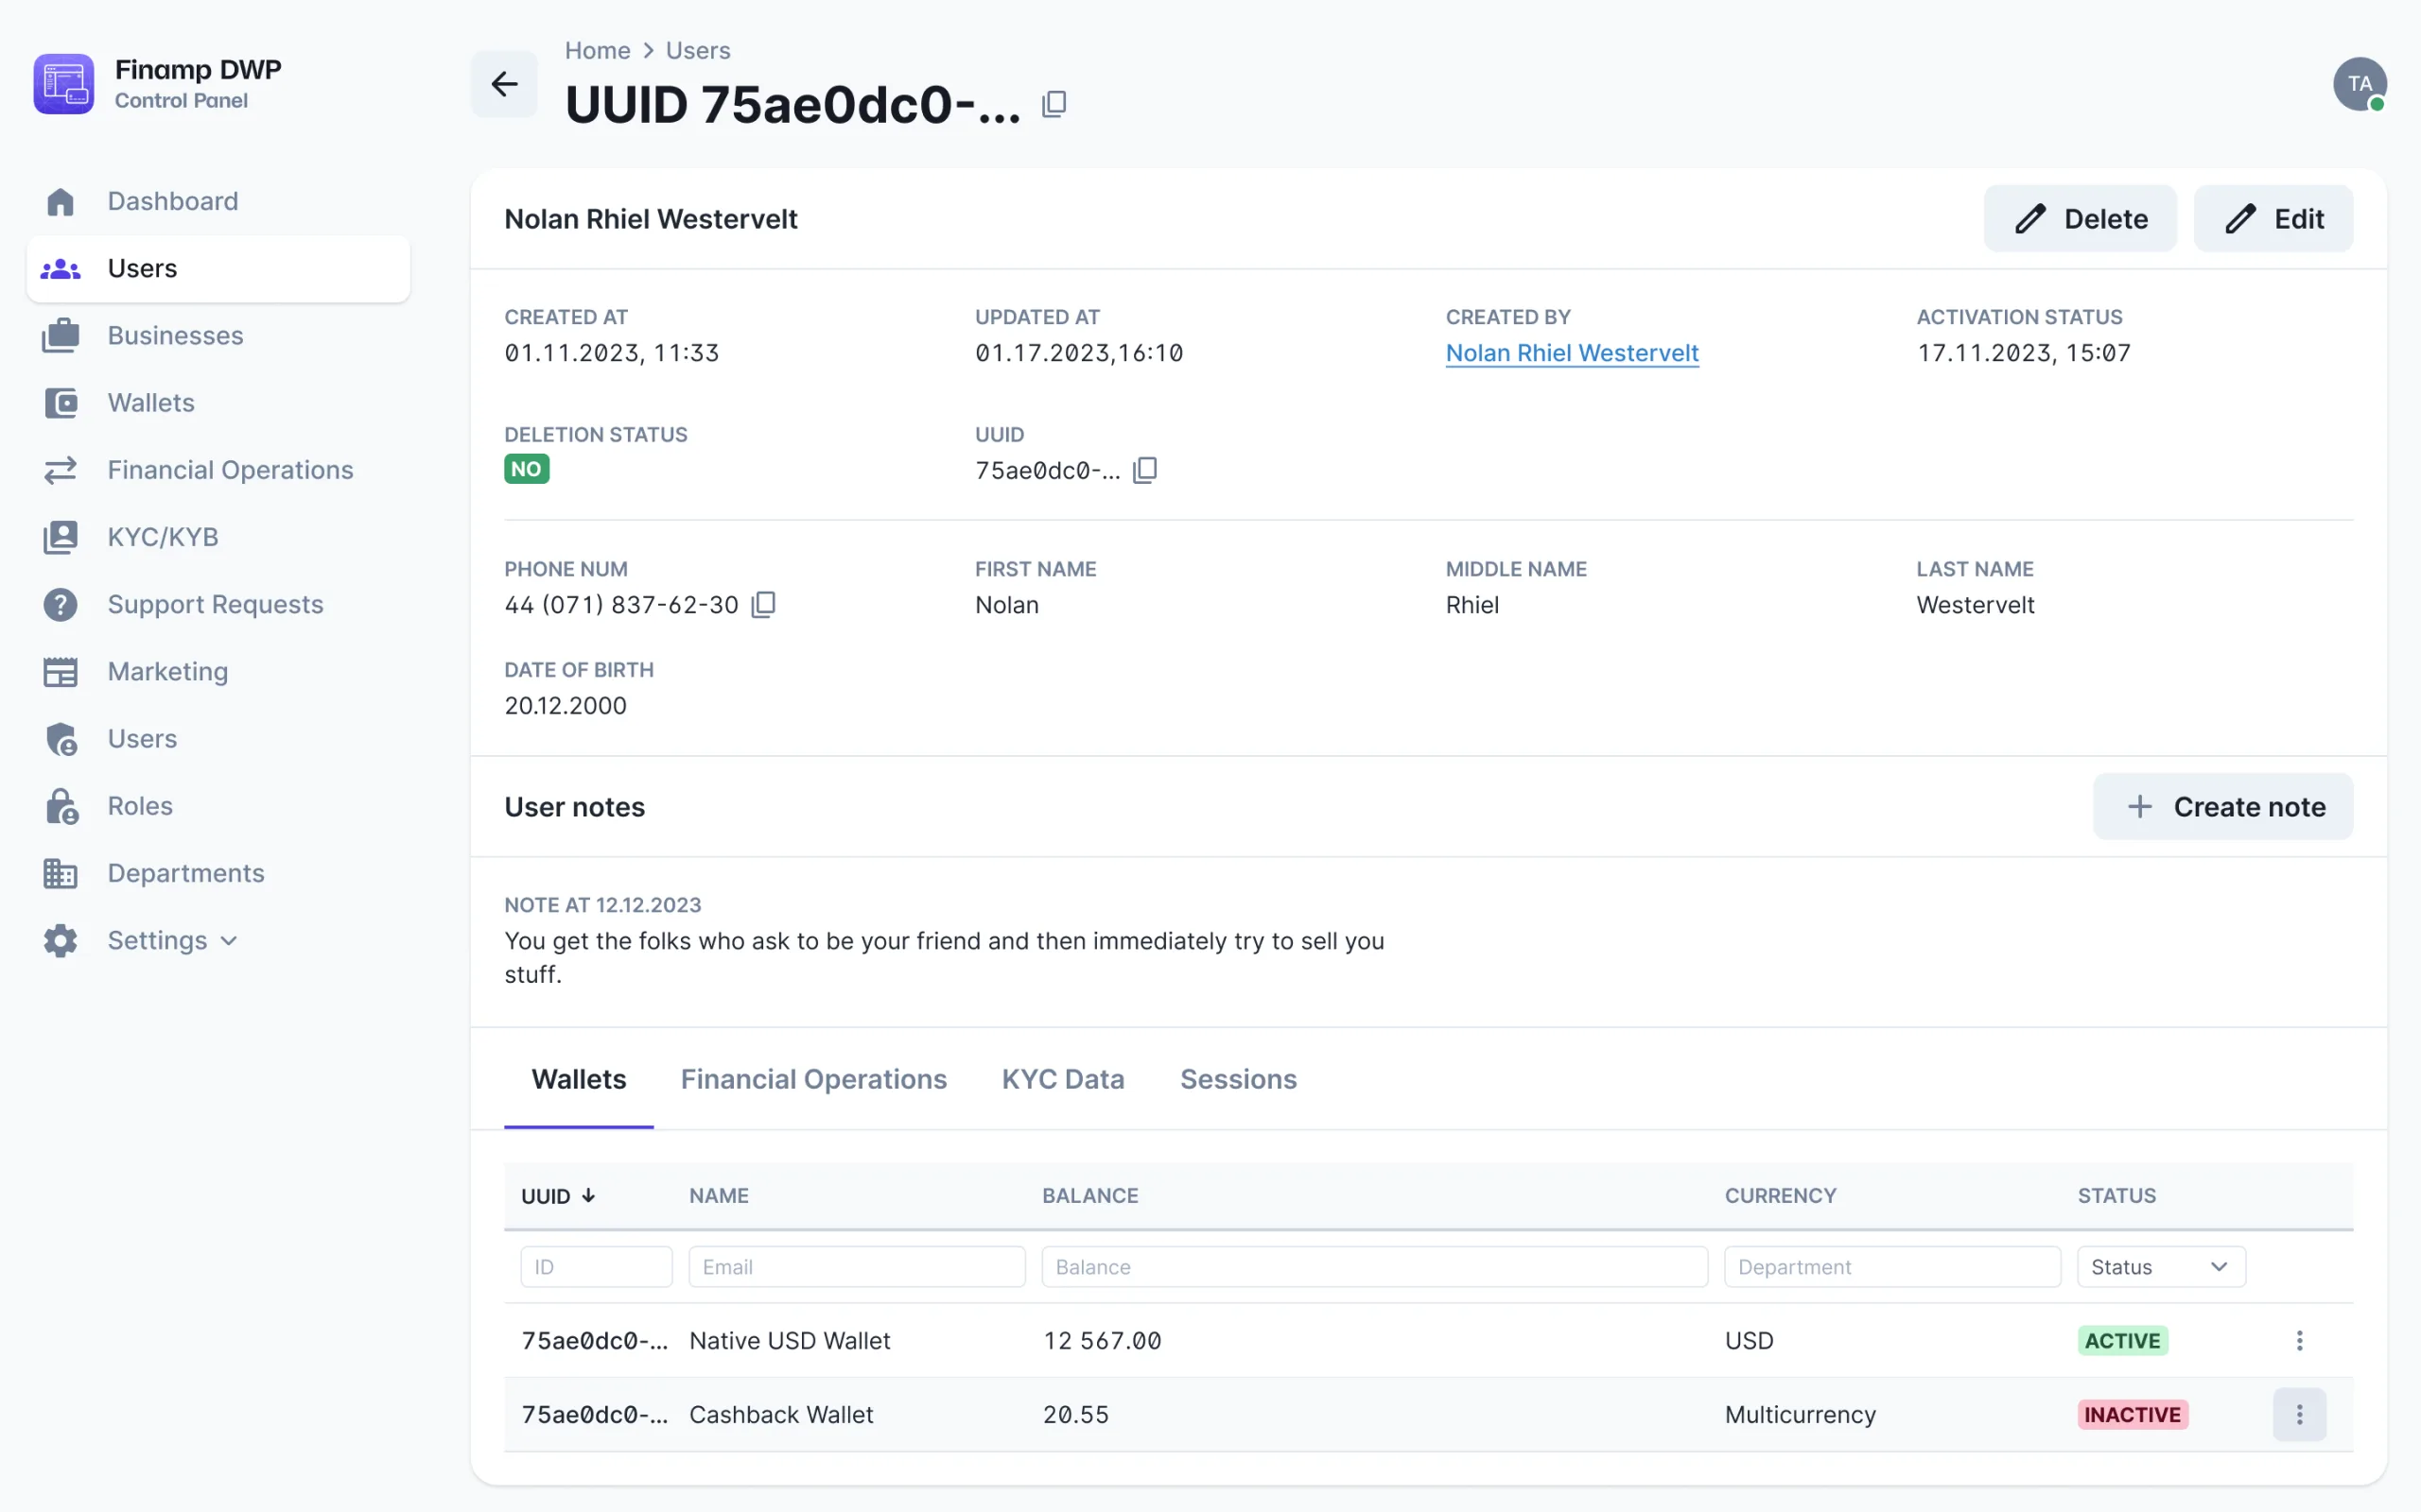Copy the phone number 44 (071) 837-62-30
Screen dimensions: 2421x1512
click(763, 604)
